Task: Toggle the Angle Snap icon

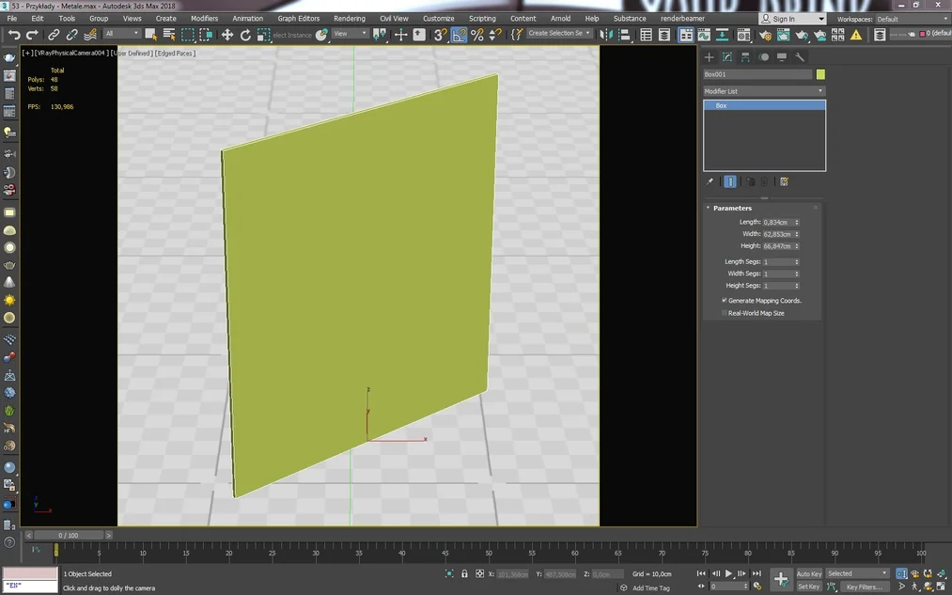Action: click(459, 35)
